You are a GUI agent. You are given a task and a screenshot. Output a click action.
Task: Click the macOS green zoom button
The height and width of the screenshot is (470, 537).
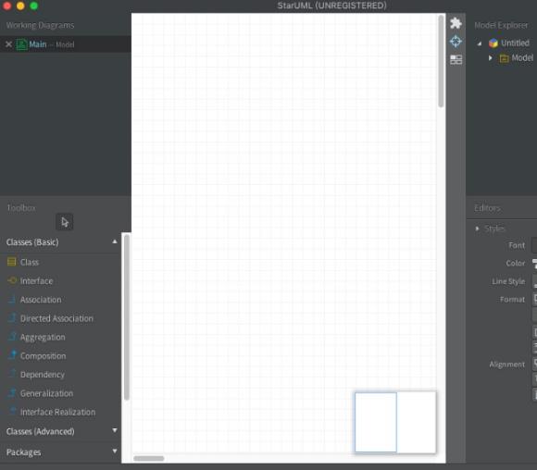click(x=33, y=6)
